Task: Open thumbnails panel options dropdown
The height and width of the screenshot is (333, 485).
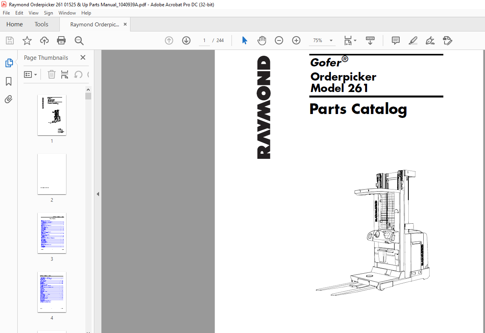Action: (31, 74)
